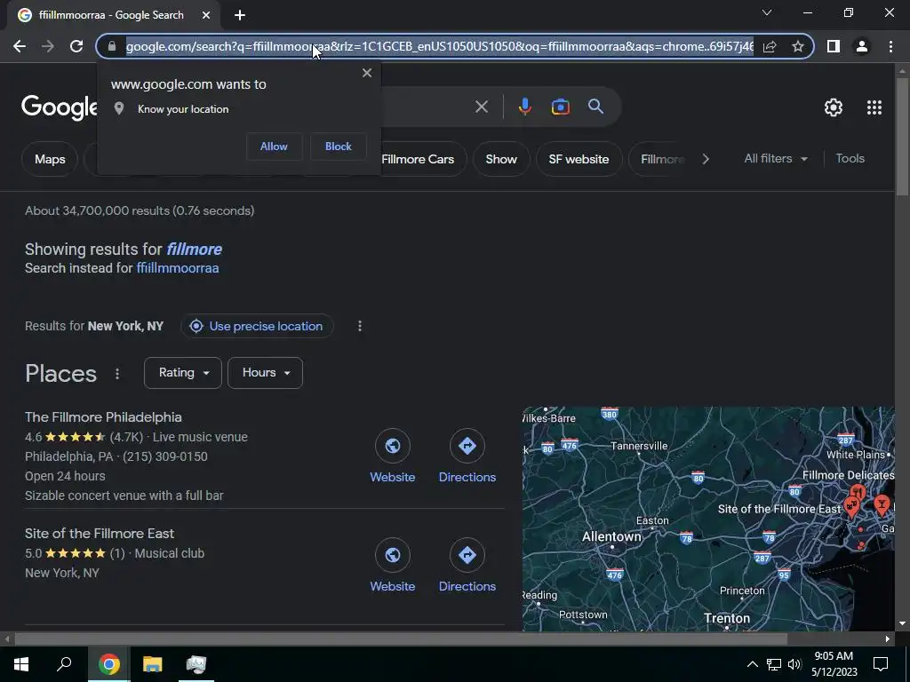Click the address bar URL
This screenshot has height=682, width=910.
[439, 46]
